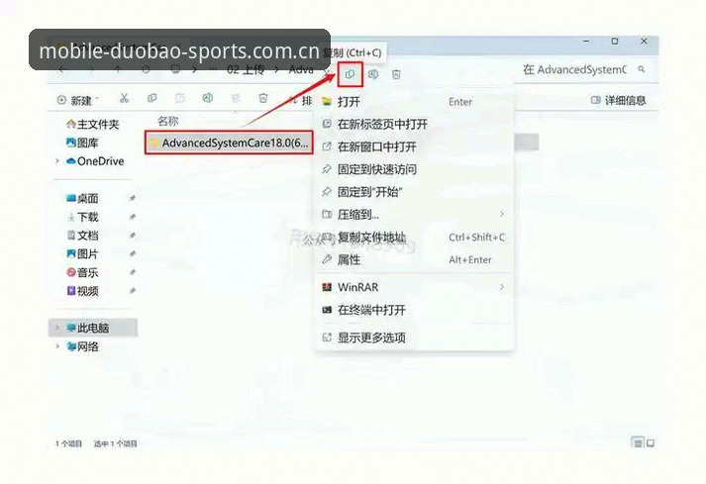
Task: Choose 显示更多选项 in the context menu
Action: click(x=414, y=338)
